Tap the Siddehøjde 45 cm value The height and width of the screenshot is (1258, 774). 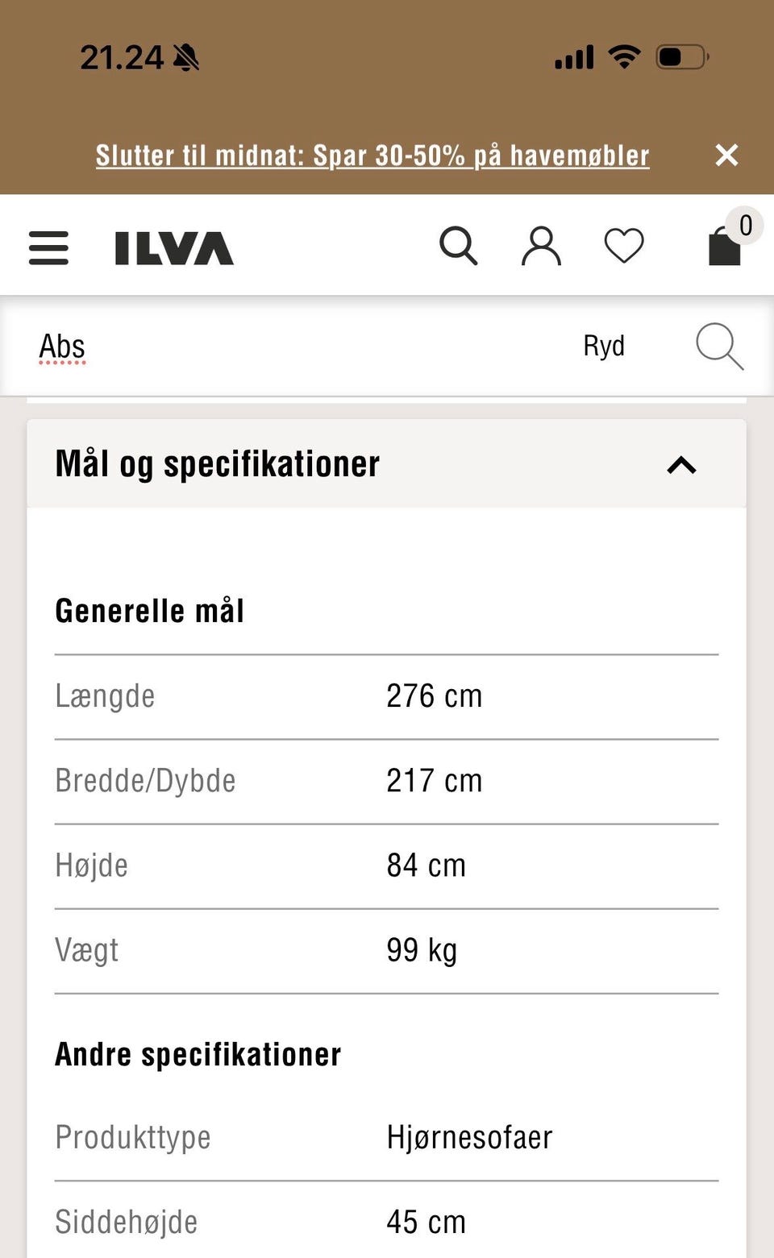(426, 1222)
